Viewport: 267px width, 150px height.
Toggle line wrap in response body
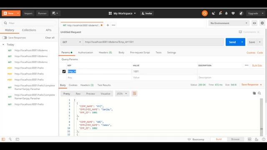pyautogui.click(x=134, y=93)
